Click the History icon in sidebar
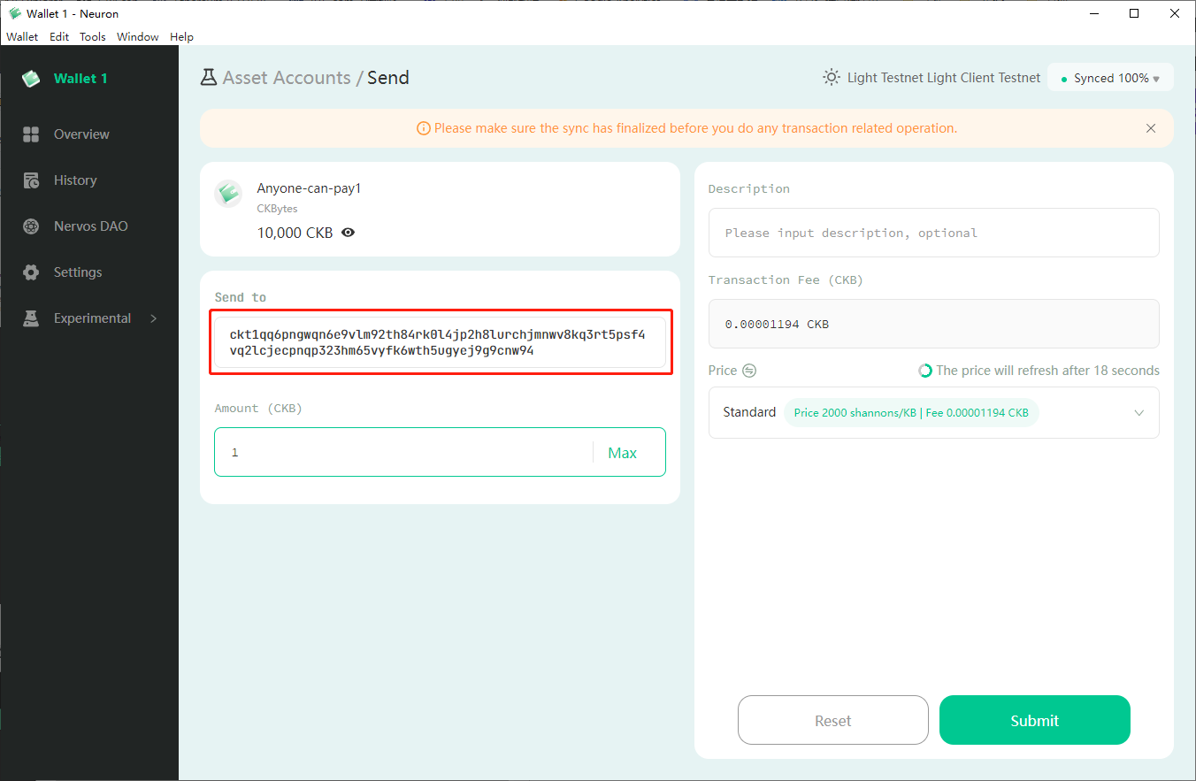This screenshot has height=781, width=1196. [x=31, y=180]
